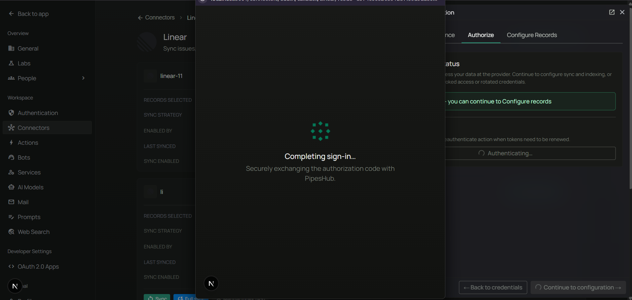Switch to the Authorize tab
The height and width of the screenshot is (300, 632).
coord(481,35)
